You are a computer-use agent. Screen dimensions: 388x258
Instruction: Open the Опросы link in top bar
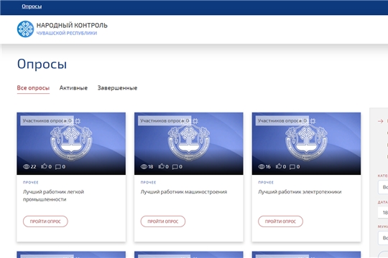pos(32,6)
